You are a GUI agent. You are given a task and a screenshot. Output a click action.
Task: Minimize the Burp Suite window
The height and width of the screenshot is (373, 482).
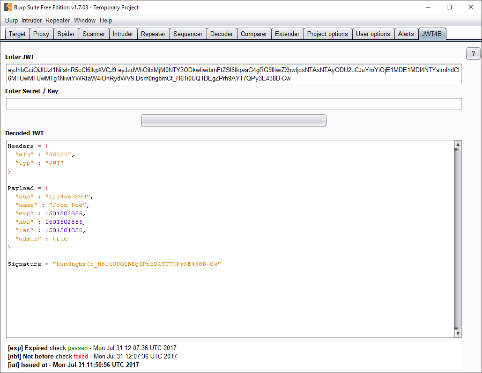click(x=428, y=7)
